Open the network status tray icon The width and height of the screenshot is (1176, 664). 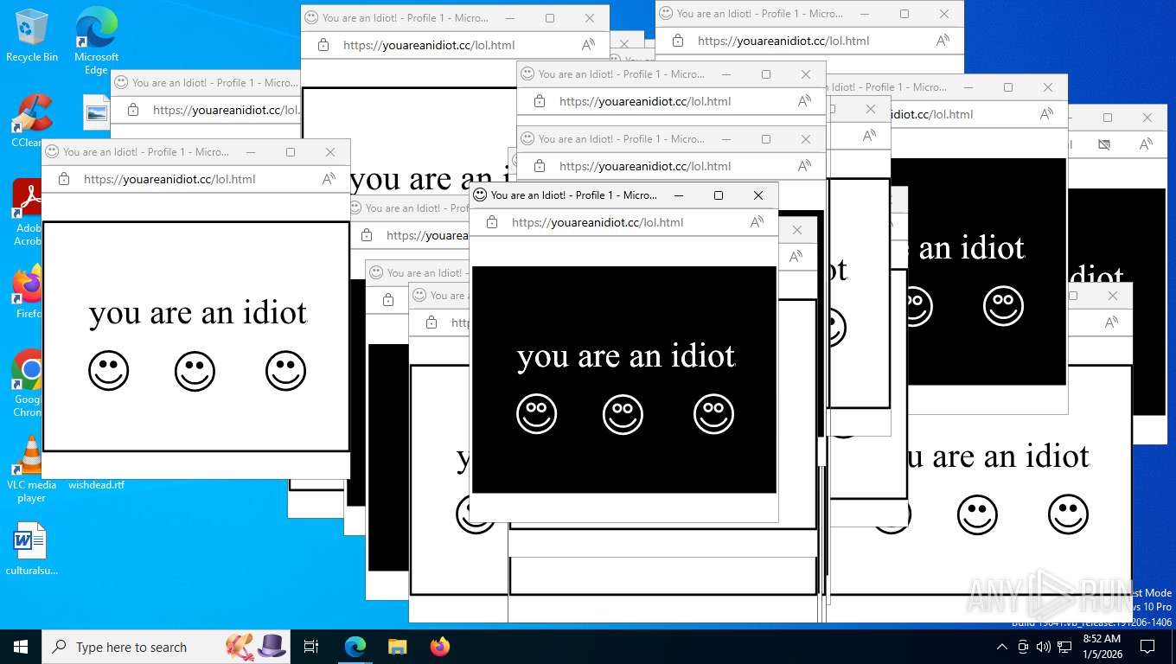[1064, 647]
